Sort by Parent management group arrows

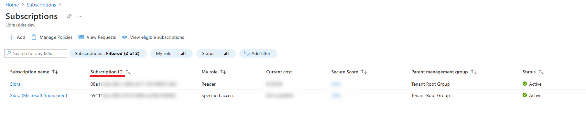click(x=474, y=72)
